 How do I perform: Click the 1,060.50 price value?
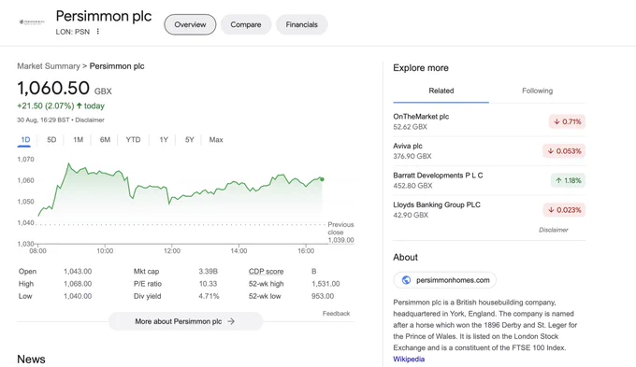coord(53,89)
